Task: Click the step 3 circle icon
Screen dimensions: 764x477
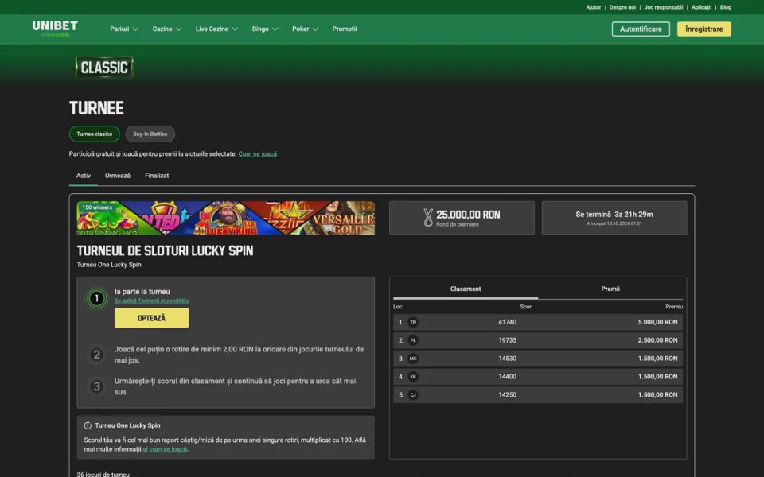Action: click(x=96, y=386)
